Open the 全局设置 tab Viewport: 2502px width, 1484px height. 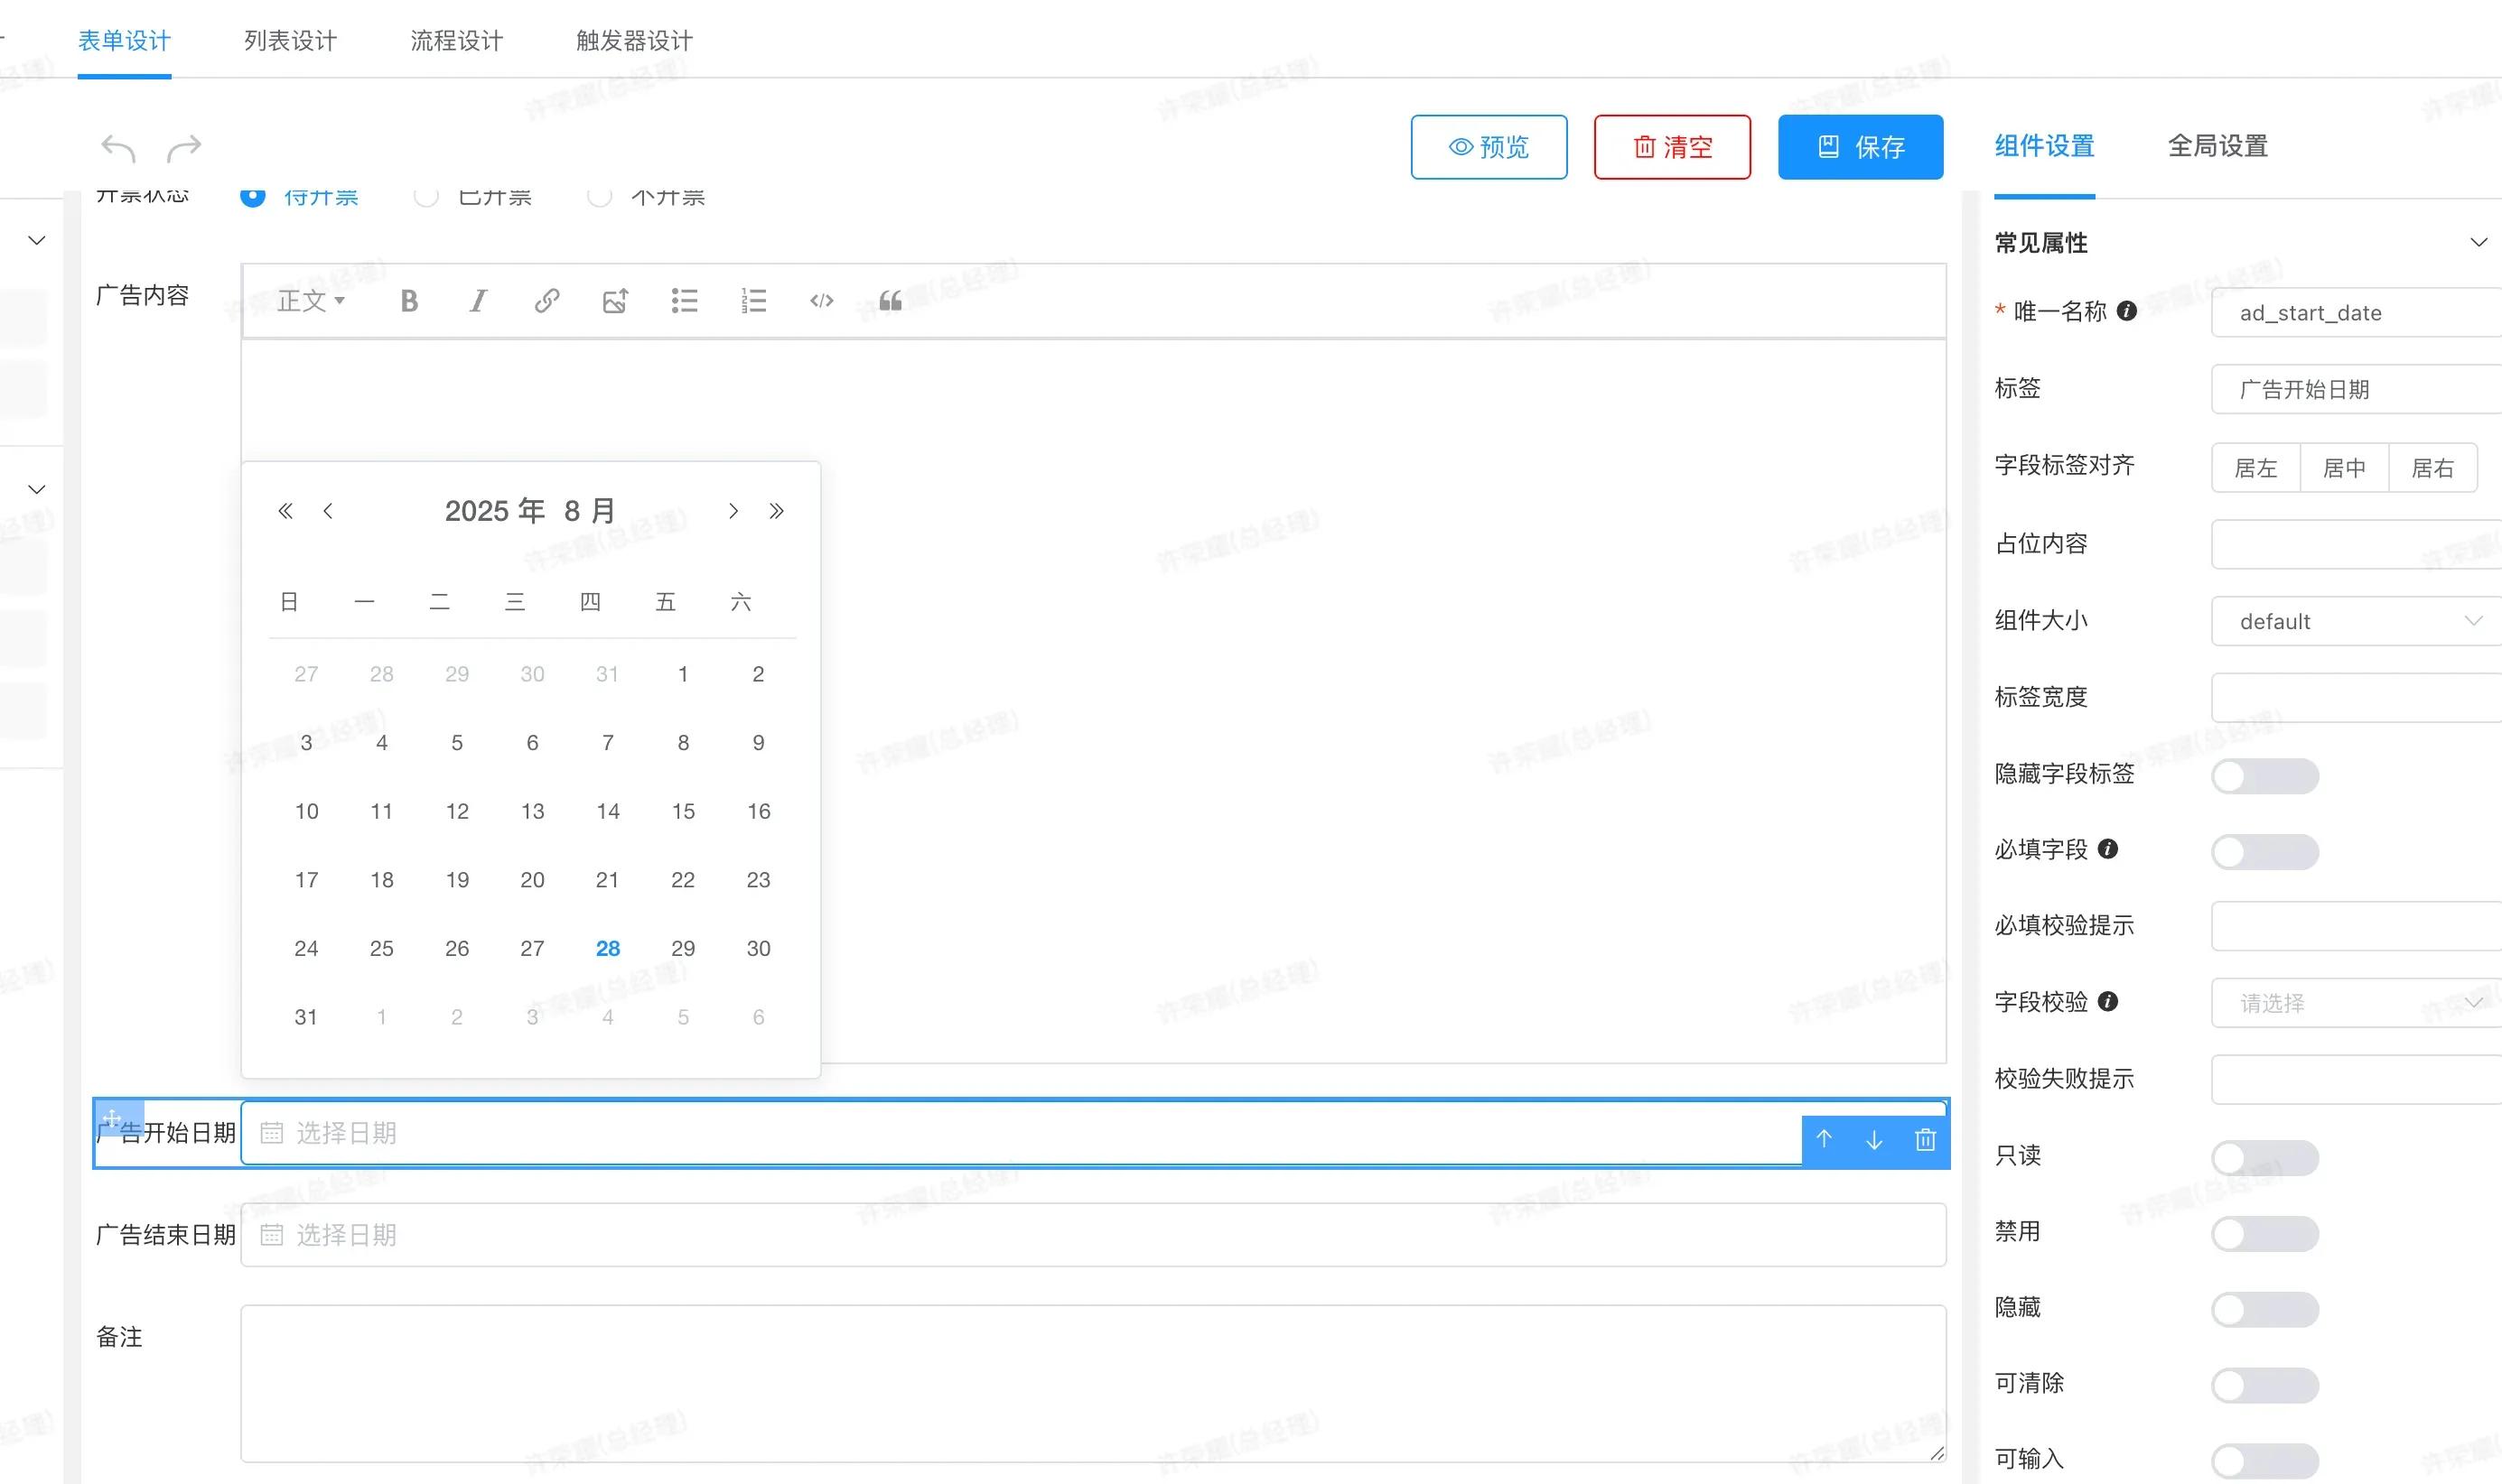[x=2217, y=146]
